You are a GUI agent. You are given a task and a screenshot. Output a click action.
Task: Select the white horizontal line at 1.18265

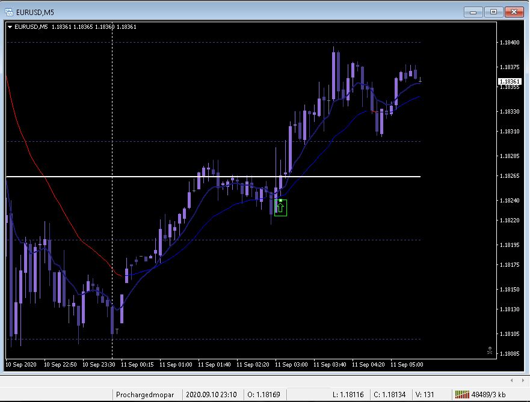(x=214, y=177)
